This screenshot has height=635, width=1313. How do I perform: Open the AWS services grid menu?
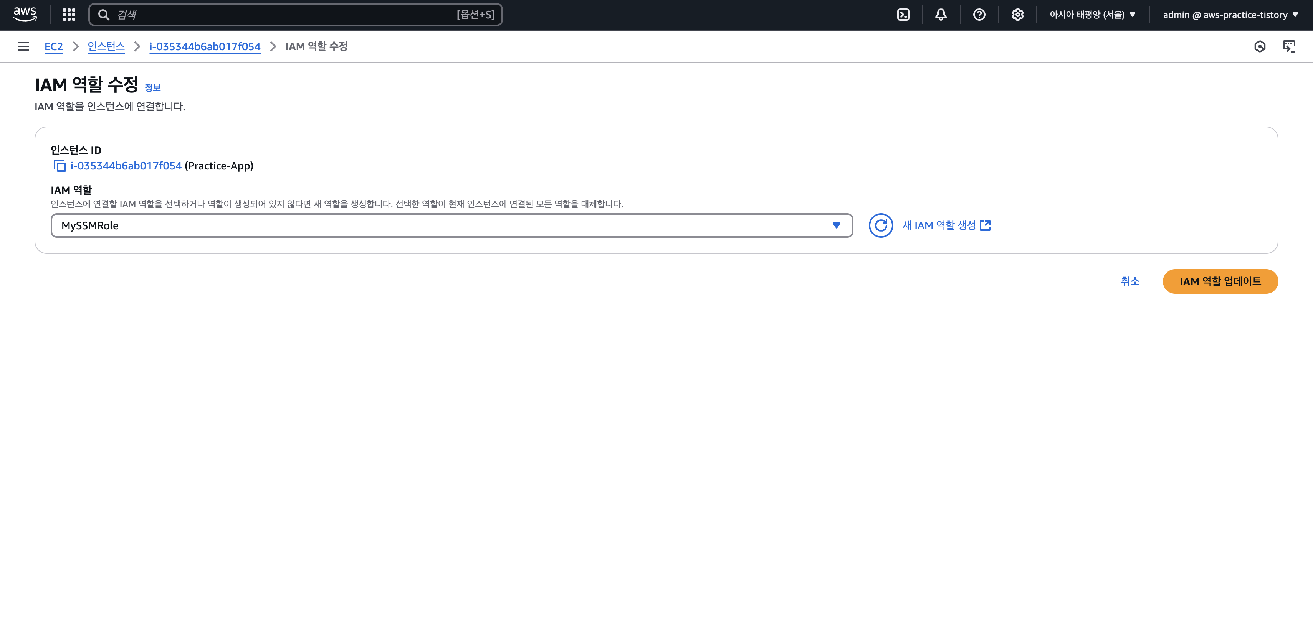point(69,15)
